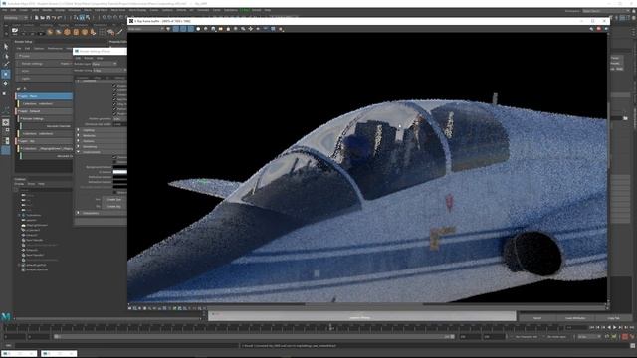Screen dimensions: 637x358
Task: Click the Create Sun button
Action: (x=114, y=199)
